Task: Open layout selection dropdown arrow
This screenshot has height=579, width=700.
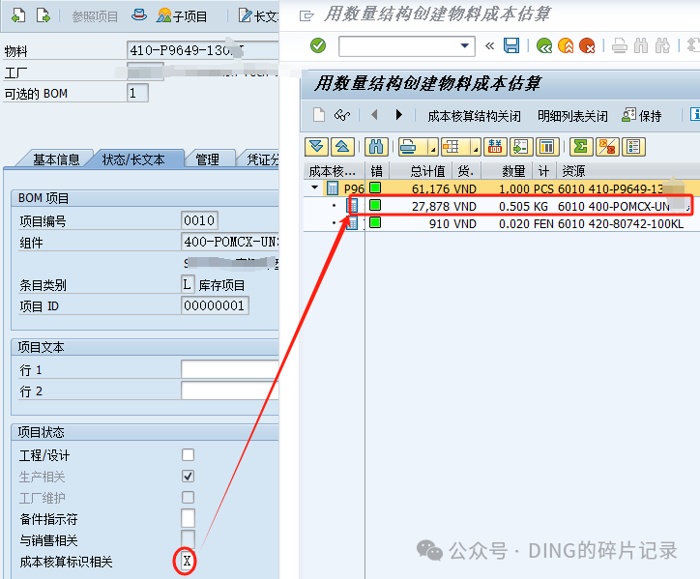Action: pos(476,146)
